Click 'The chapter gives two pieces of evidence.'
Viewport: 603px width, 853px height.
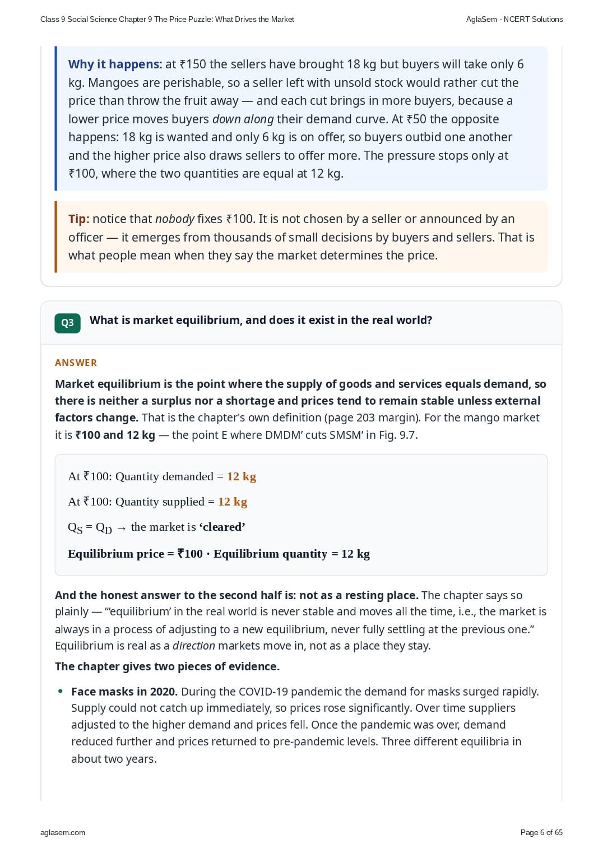(x=167, y=666)
